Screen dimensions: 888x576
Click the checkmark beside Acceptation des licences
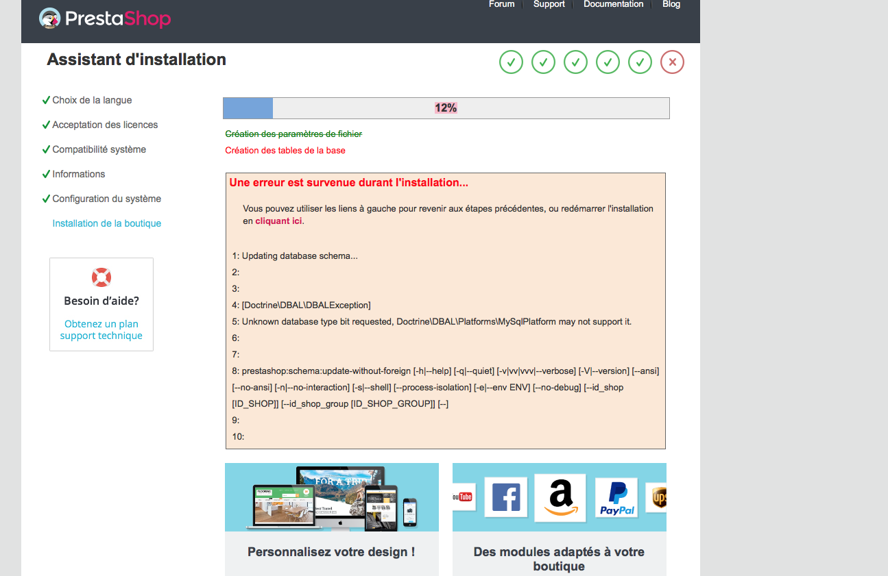46,125
